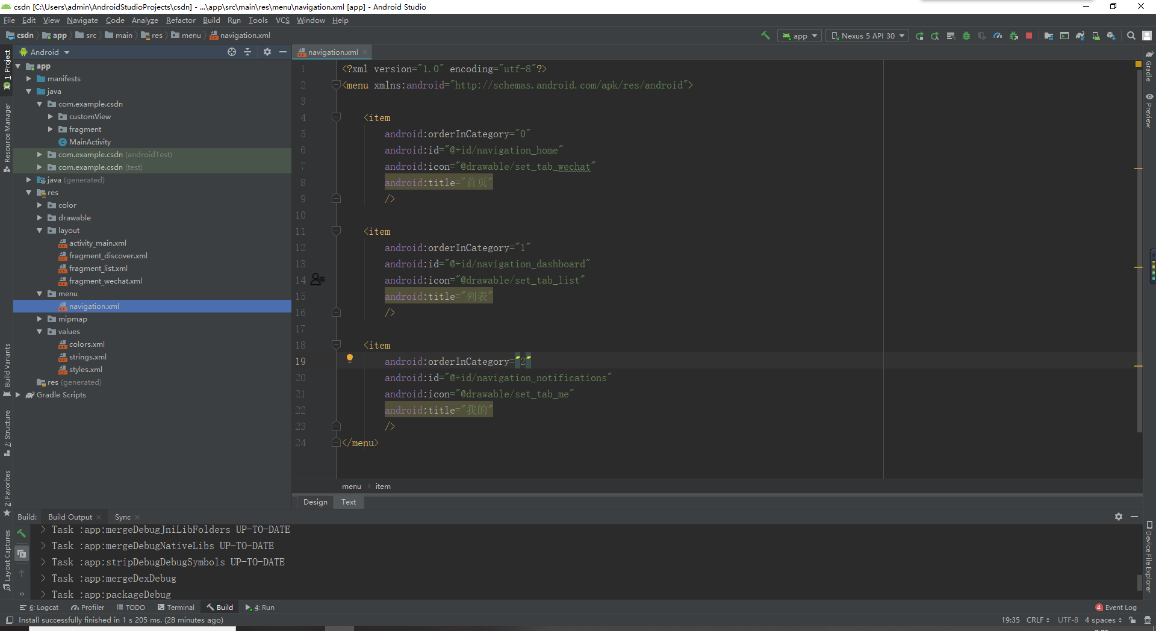The image size is (1156, 631).
Task: Switch to the Design tab of navigation.xml
Action: [314, 502]
